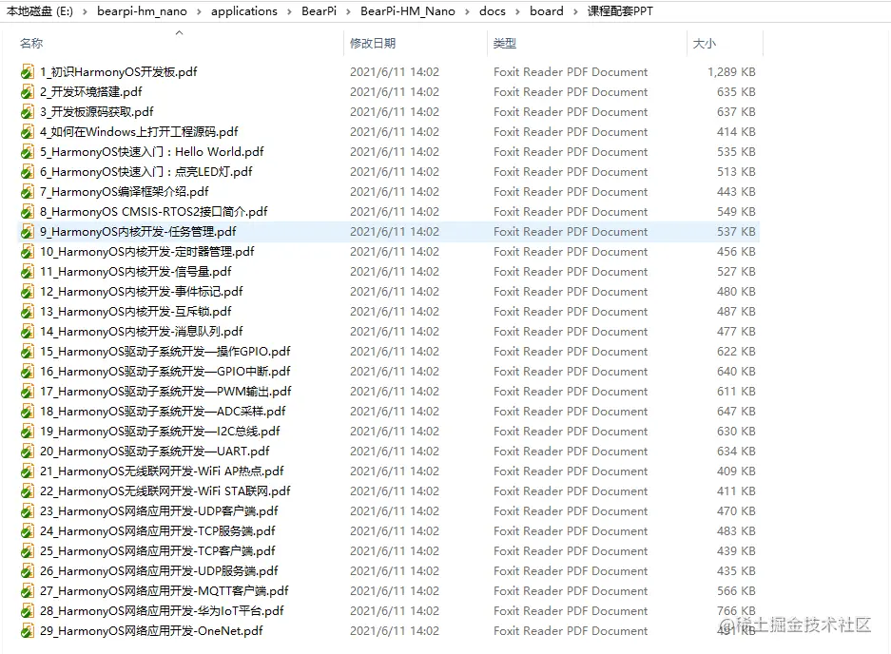
Task: Select the icon of the UDP客户端 pdf
Action: pos(28,510)
